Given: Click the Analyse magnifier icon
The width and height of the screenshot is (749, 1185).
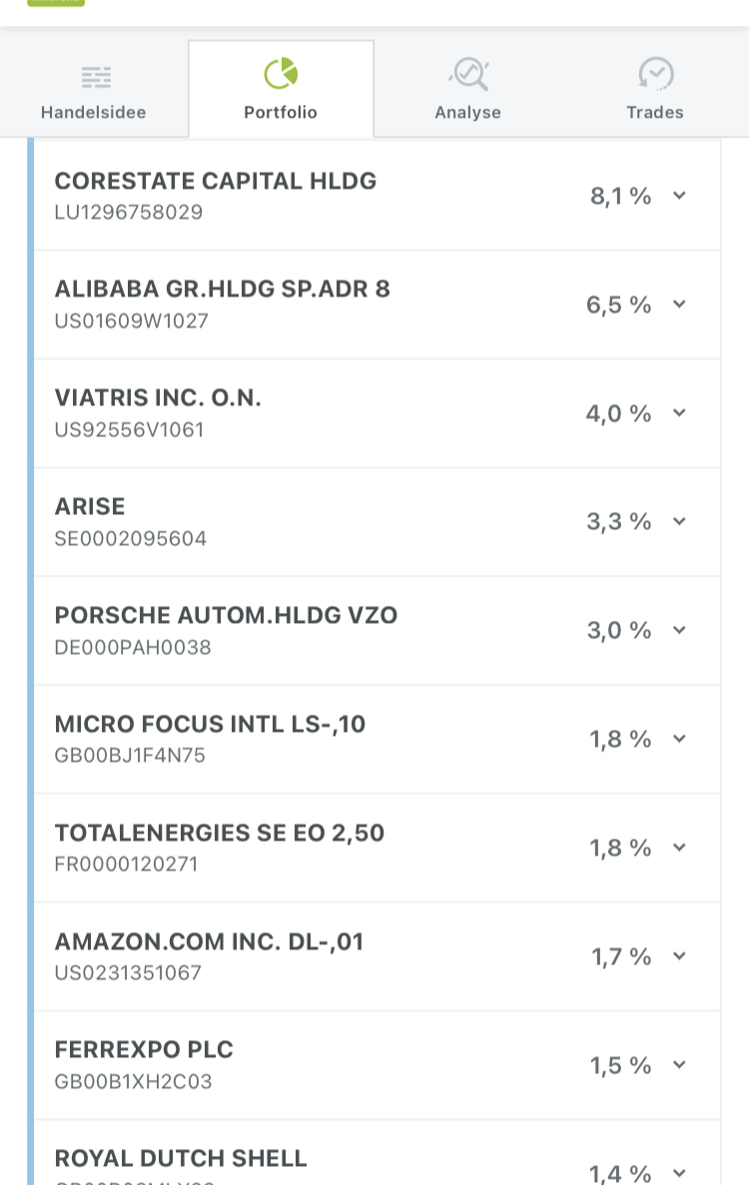Looking at the screenshot, I should point(468,74).
